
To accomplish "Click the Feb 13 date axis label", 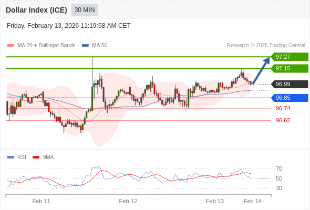I will (215, 201).
